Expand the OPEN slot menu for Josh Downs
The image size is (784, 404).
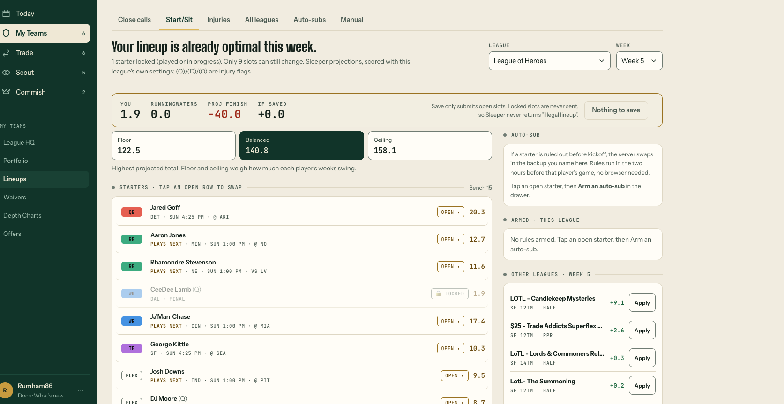point(455,375)
